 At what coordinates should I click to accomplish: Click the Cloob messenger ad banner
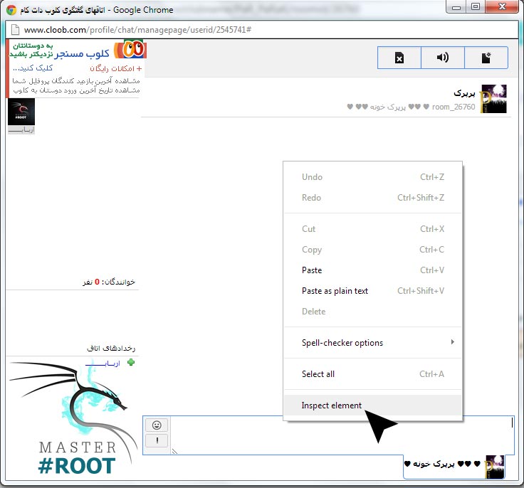[76, 68]
